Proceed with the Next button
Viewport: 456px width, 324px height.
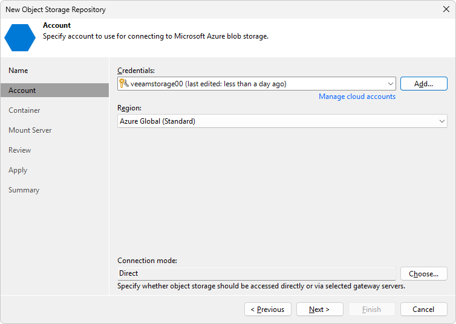319,310
